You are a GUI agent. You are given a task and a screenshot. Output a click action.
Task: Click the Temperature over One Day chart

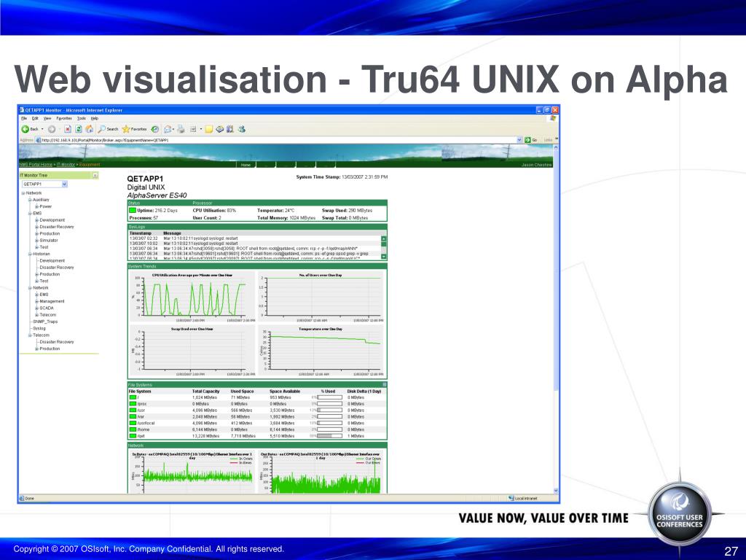[x=321, y=351]
